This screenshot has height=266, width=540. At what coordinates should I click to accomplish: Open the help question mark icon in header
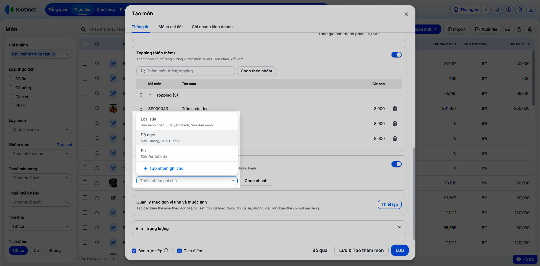coord(508,10)
